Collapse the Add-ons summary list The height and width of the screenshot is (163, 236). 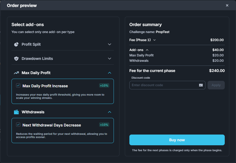(147, 50)
